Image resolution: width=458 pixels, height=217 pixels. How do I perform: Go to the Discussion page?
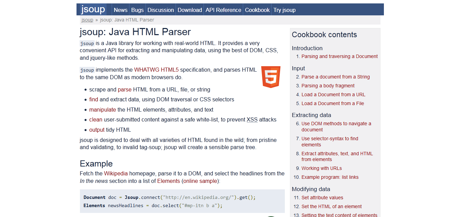click(x=161, y=10)
